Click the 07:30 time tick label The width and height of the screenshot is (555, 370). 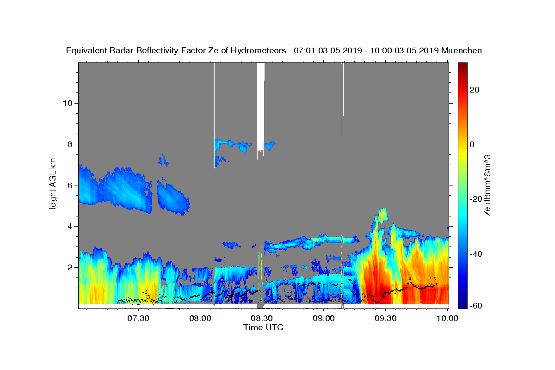point(138,319)
